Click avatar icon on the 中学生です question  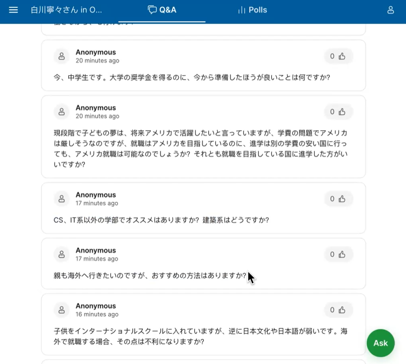click(62, 56)
